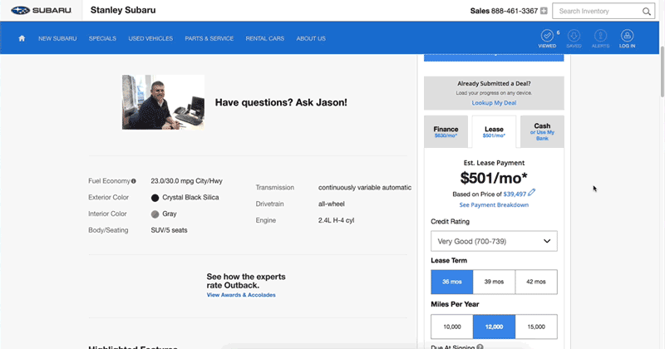Switch to the Lease tab

click(x=494, y=132)
